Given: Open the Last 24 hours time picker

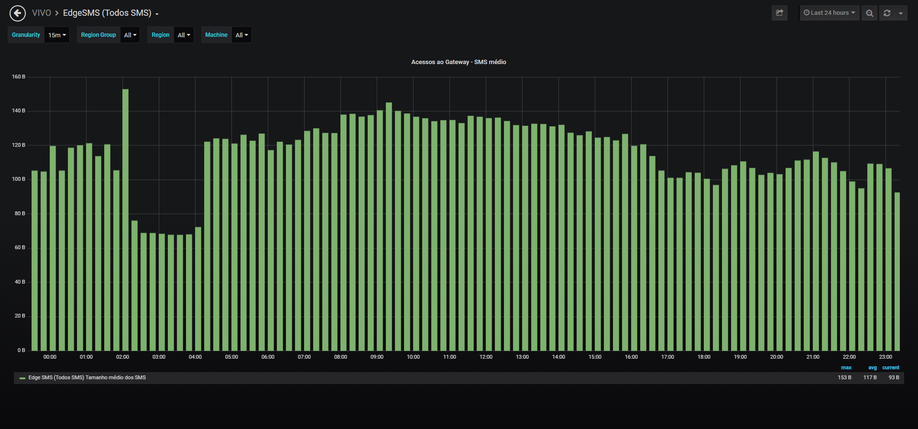Looking at the screenshot, I should tap(830, 13).
